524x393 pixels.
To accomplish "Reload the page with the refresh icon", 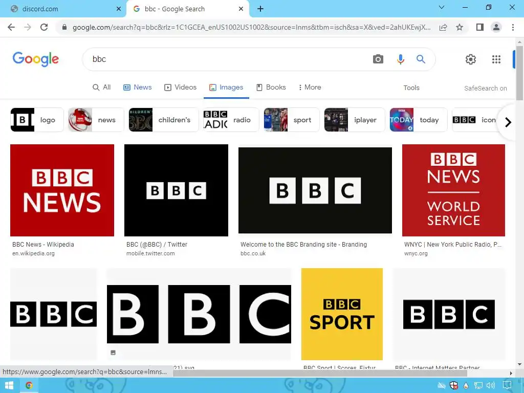I will [44, 27].
